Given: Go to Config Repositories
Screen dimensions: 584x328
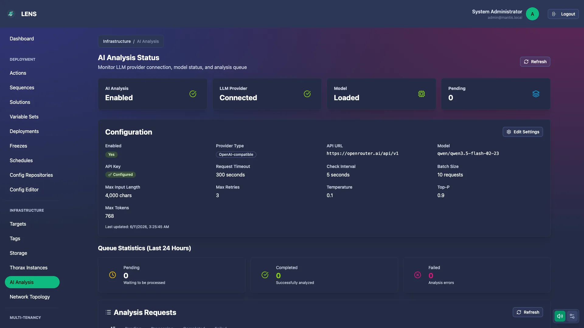Looking at the screenshot, I should click(x=31, y=175).
